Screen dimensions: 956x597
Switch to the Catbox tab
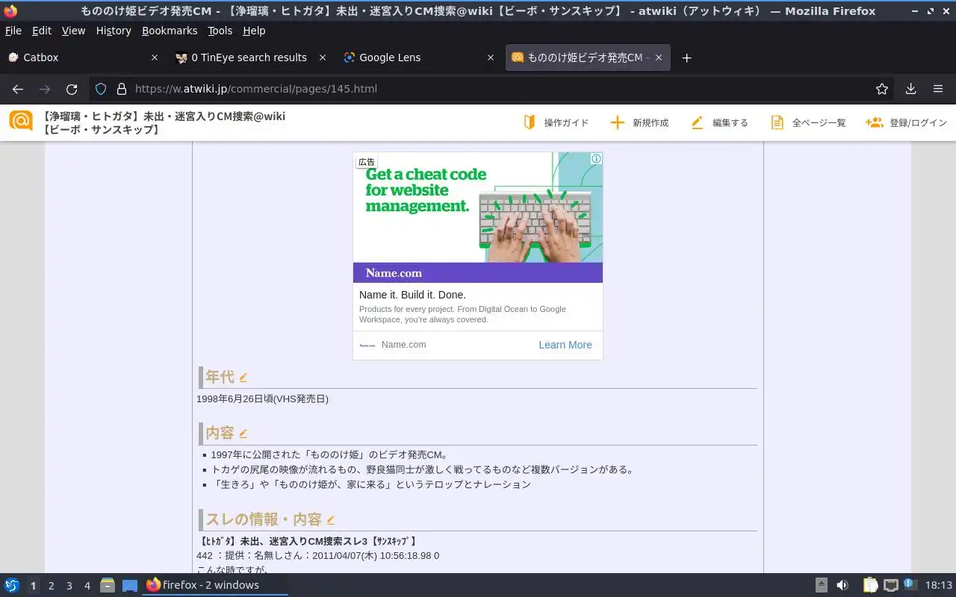82,57
